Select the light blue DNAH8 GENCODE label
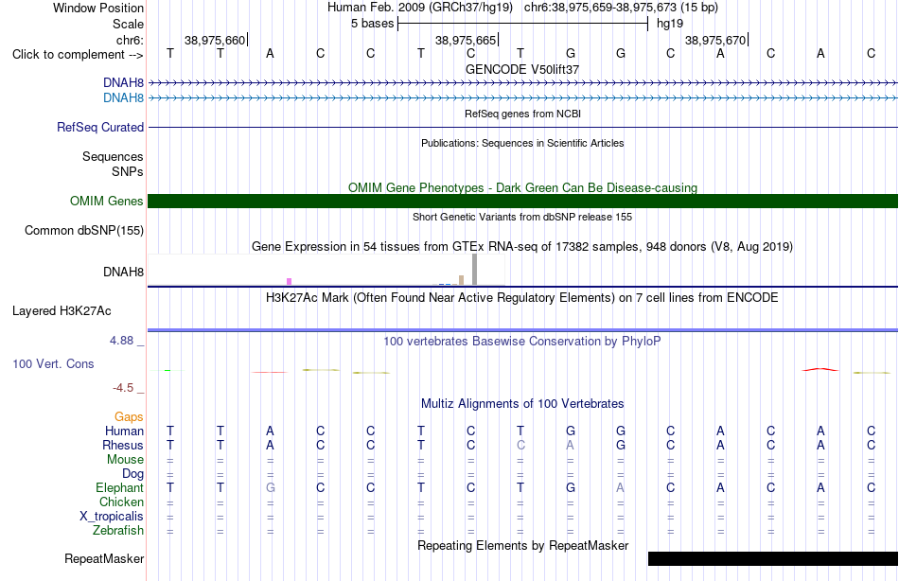The height and width of the screenshot is (581, 899). (x=123, y=98)
